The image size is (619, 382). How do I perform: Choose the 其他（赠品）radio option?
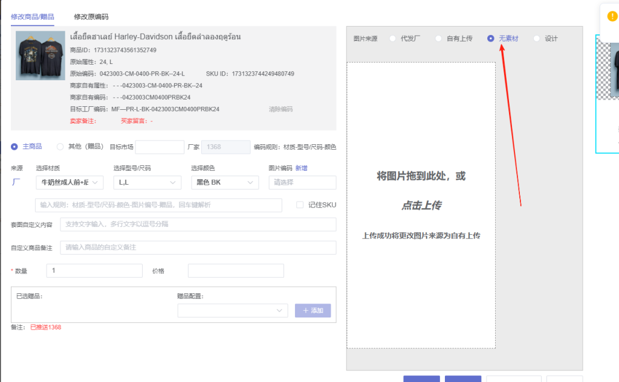pos(60,147)
